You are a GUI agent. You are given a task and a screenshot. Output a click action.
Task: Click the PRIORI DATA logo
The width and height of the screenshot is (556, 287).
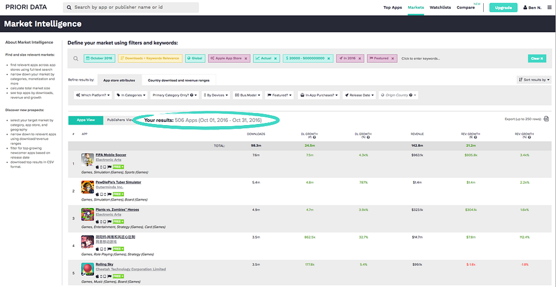point(26,7)
